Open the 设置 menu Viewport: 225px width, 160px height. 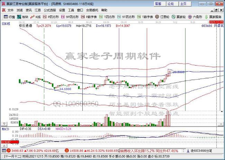pyautogui.click(x=62, y=10)
